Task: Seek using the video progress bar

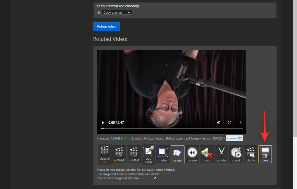Action: pyautogui.click(x=172, y=128)
